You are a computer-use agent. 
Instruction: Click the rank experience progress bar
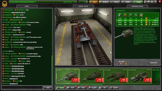[x=43, y=2]
